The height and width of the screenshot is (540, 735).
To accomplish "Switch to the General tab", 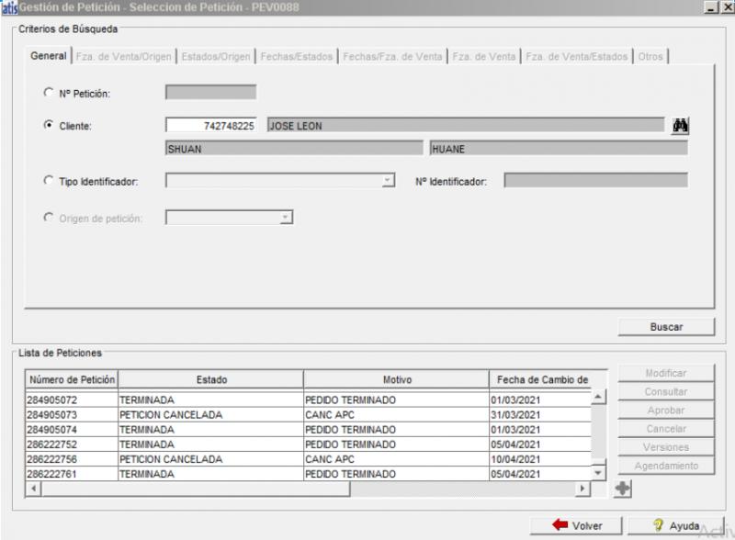I will [48, 56].
